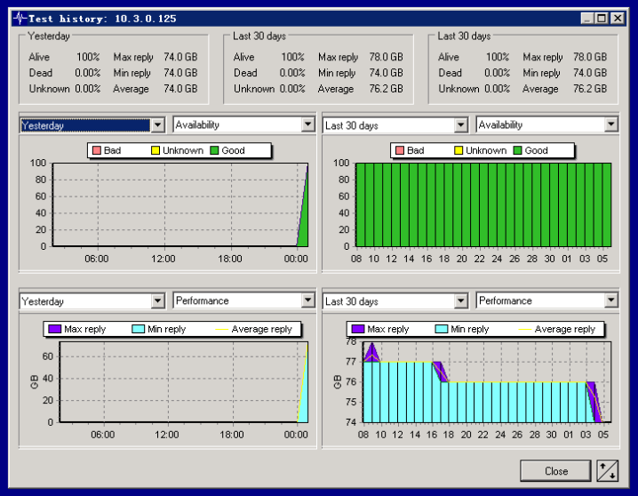Click the Yesterday group Max reply 74.0 GB value
This screenshot has width=638, height=496.
tap(180, 57)
